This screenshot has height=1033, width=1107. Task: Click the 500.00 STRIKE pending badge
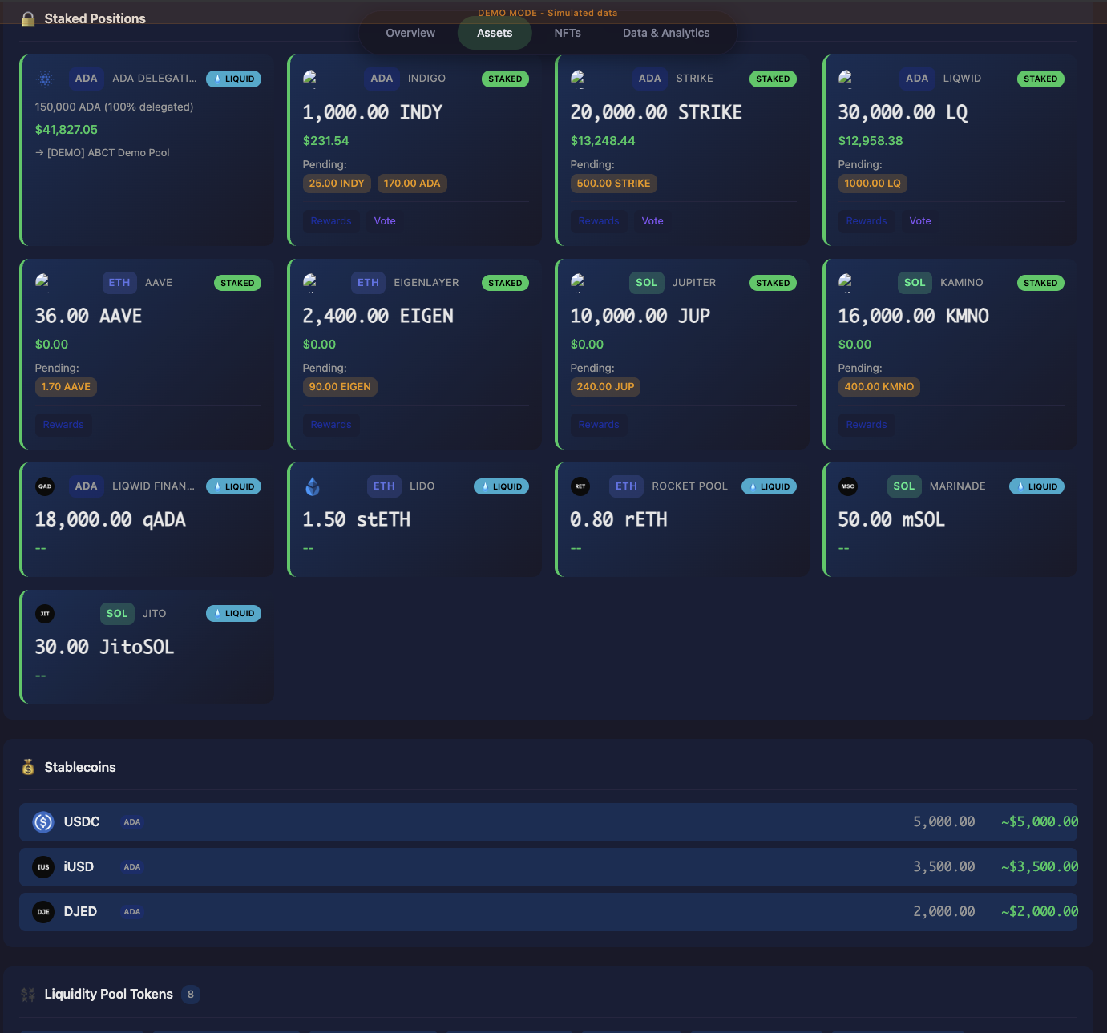pos(614,183)
